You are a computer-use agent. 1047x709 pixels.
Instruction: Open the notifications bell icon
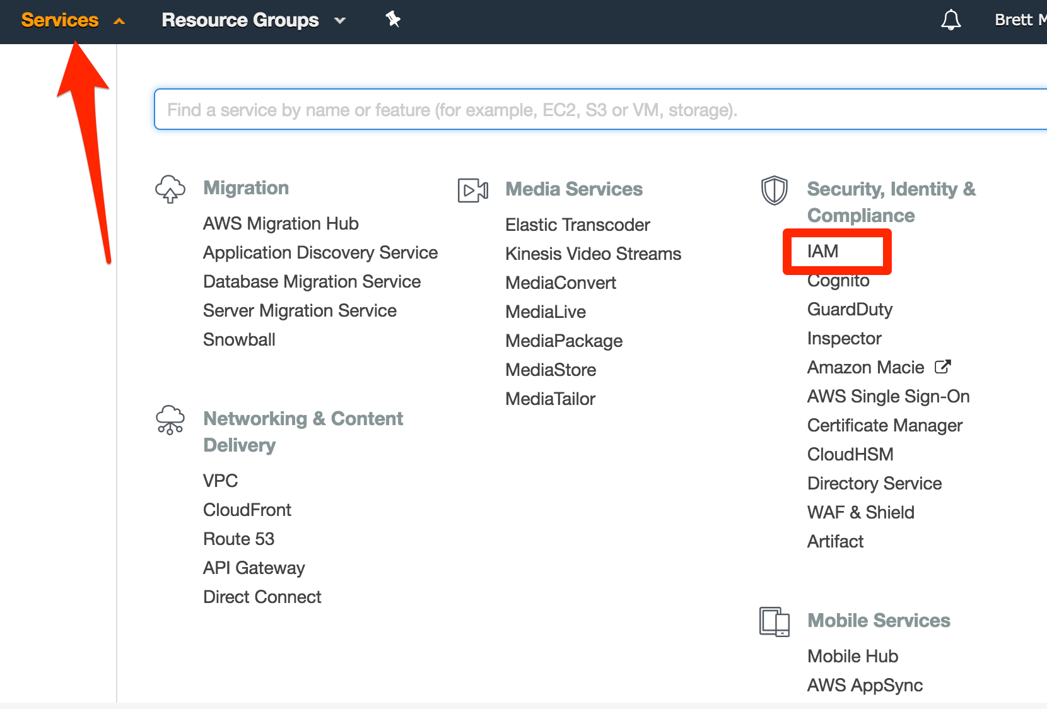click(x=950, y=20)
